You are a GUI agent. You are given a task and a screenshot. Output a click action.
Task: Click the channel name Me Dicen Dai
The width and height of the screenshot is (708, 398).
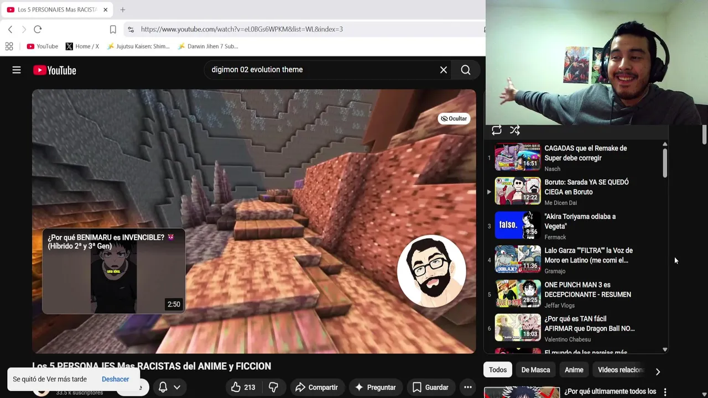(560, 203)
